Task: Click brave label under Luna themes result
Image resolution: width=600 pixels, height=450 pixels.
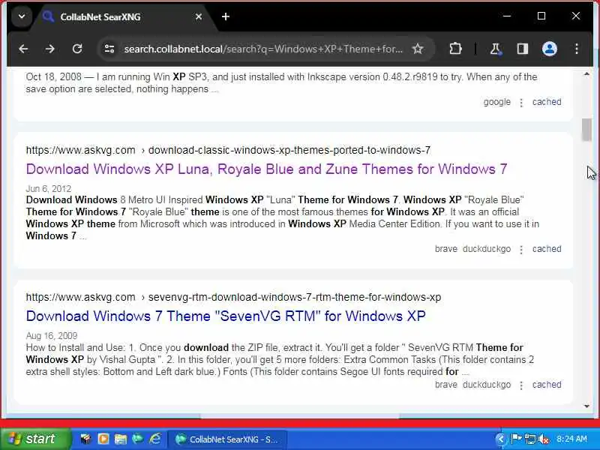Action: pyautogui.click(x=446, y=249)
